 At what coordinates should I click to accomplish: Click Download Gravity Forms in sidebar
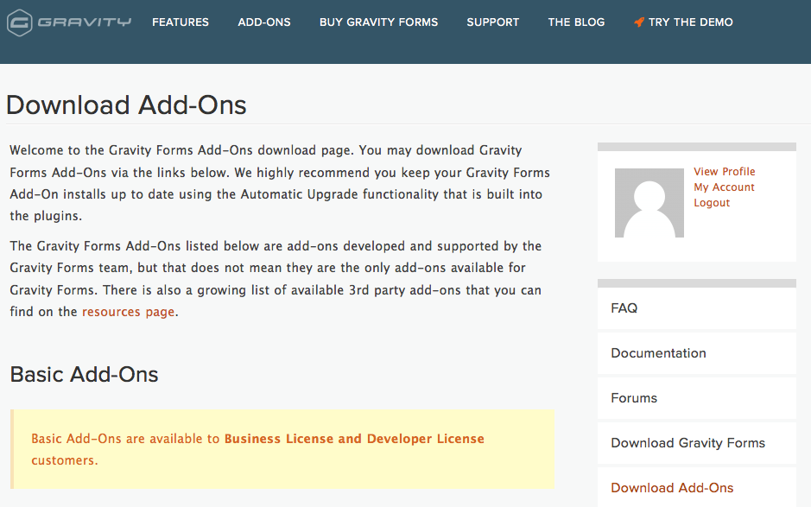click(687, 442)
